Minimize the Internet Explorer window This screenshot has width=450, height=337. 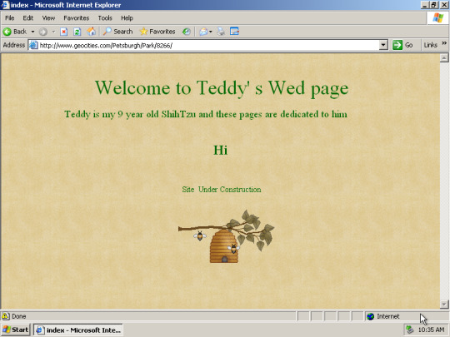pyautogui.click(x=425, y=5)
